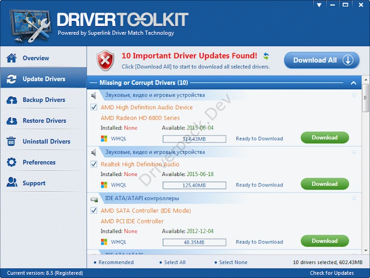Click the Download All button
The image size is (370, 278).
pyautogui.click(x=321, y=60)
